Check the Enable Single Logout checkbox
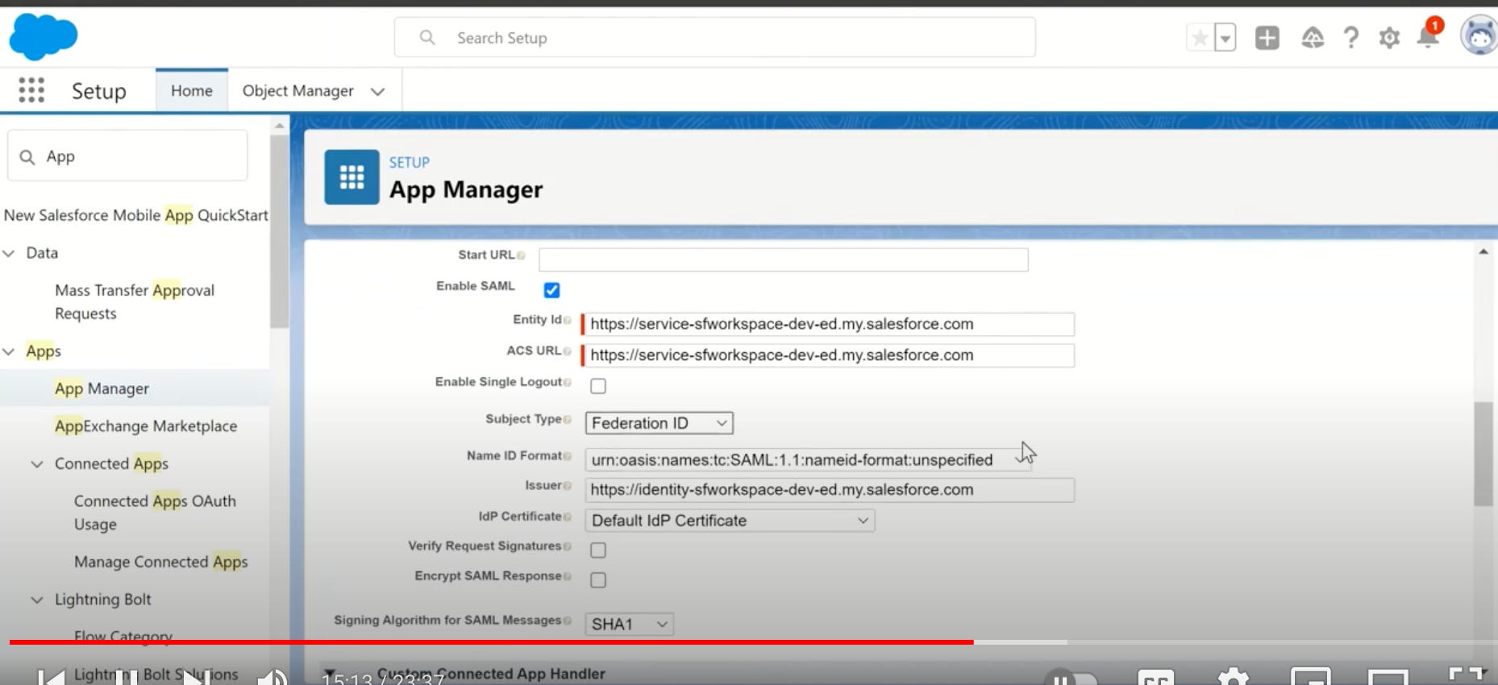This screenshot has width=1498, height=685. (598, 386)
